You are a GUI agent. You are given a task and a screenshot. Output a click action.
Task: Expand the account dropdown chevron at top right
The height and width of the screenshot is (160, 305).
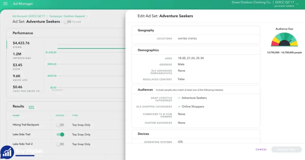(298, 4)
